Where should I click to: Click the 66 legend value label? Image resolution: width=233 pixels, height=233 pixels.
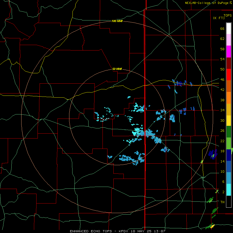pyautogui.click(x=222, y=29)
